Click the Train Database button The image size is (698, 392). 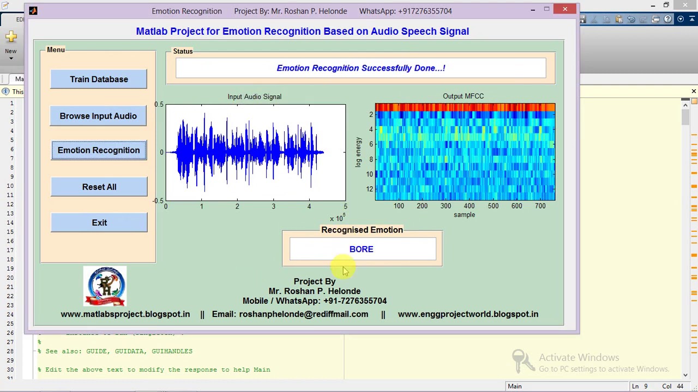coord(99,79)
